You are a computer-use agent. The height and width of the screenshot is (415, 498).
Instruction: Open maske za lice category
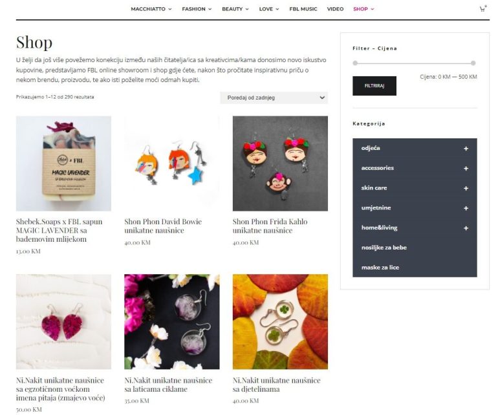pyautogui.click(x=380, y=268)
